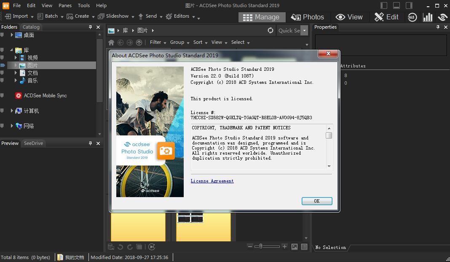Switch to the SeeDrive tab
Viewport: 450px width, 262px height.
tap(33, 143)
